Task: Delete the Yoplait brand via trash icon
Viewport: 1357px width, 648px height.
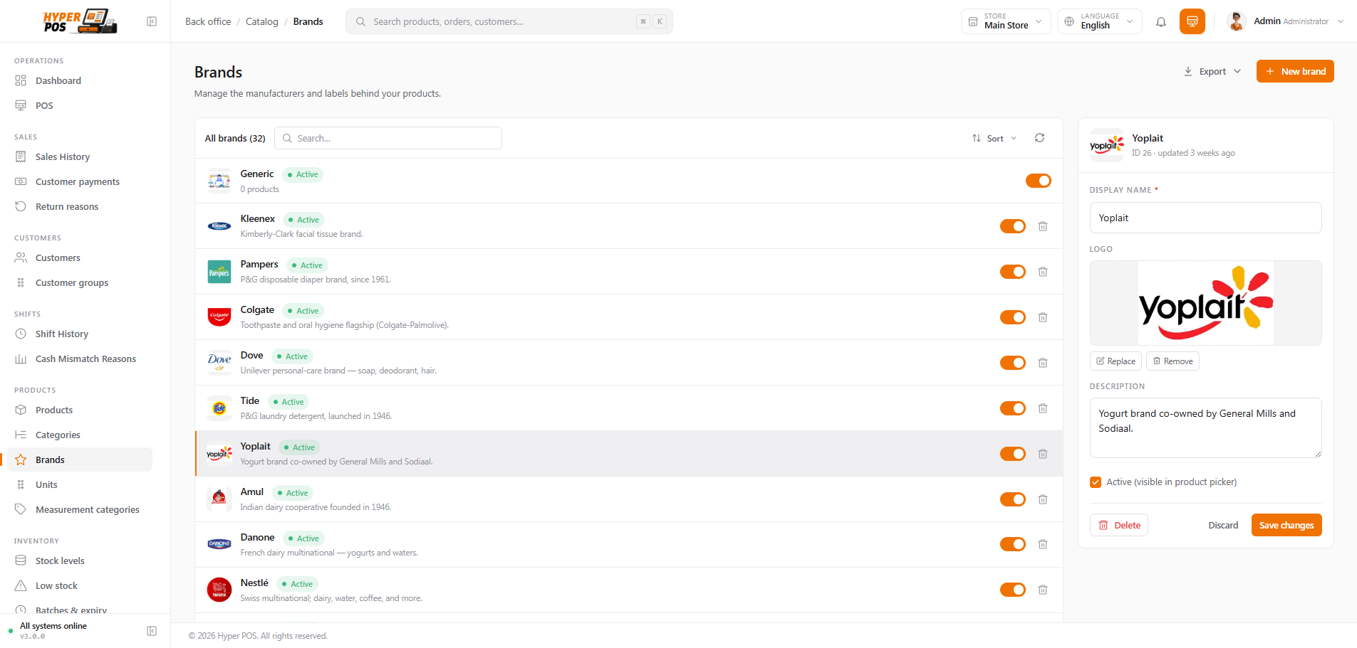Action: point(1043,454)
